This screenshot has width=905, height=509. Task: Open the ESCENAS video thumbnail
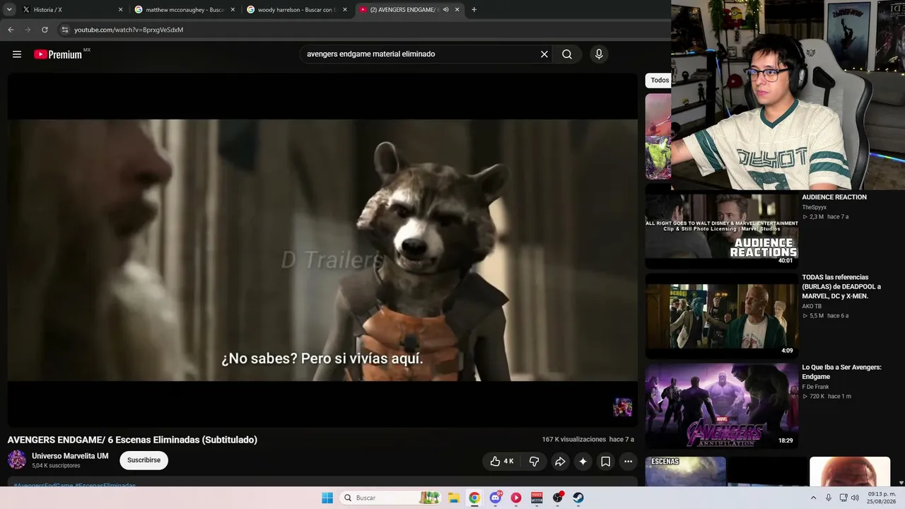click(x=685, y=472)
